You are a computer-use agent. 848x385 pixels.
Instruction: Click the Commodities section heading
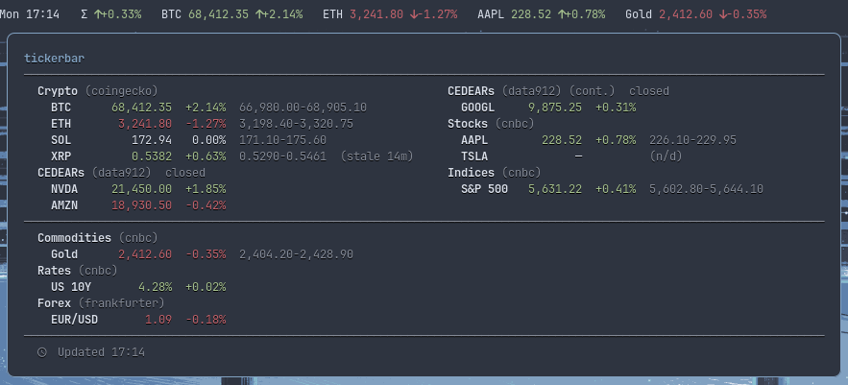click(74, 238)
